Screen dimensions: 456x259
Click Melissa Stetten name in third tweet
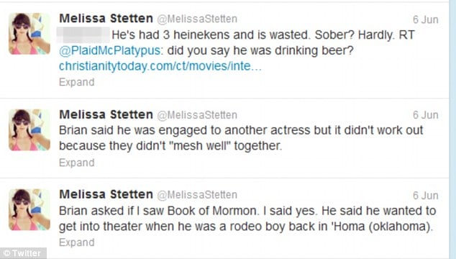click(x=106, y=194)
